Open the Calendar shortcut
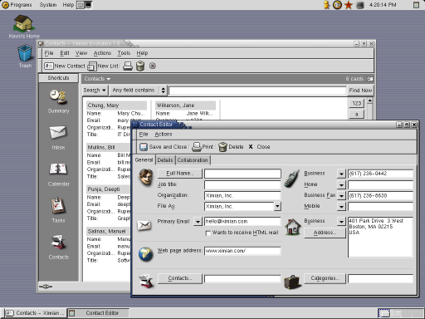Screen dimensions: 425x319 coord(58,174)
